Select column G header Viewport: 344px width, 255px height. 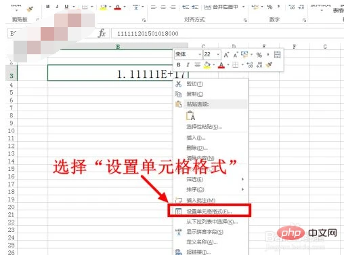325,47
